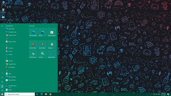Image resolution: width=171 pixels, height=96 pixels.
Task: Open People from the app list
Action: click(16, 90)
